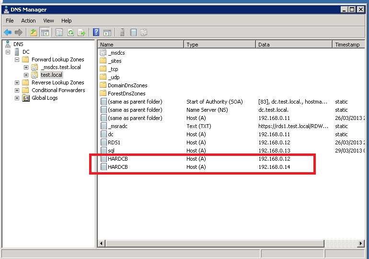Click the dc.test.local. data cell
369x259 pixels.
273,110
